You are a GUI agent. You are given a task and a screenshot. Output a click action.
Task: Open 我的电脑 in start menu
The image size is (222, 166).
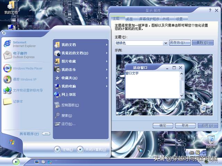point(81,86)
